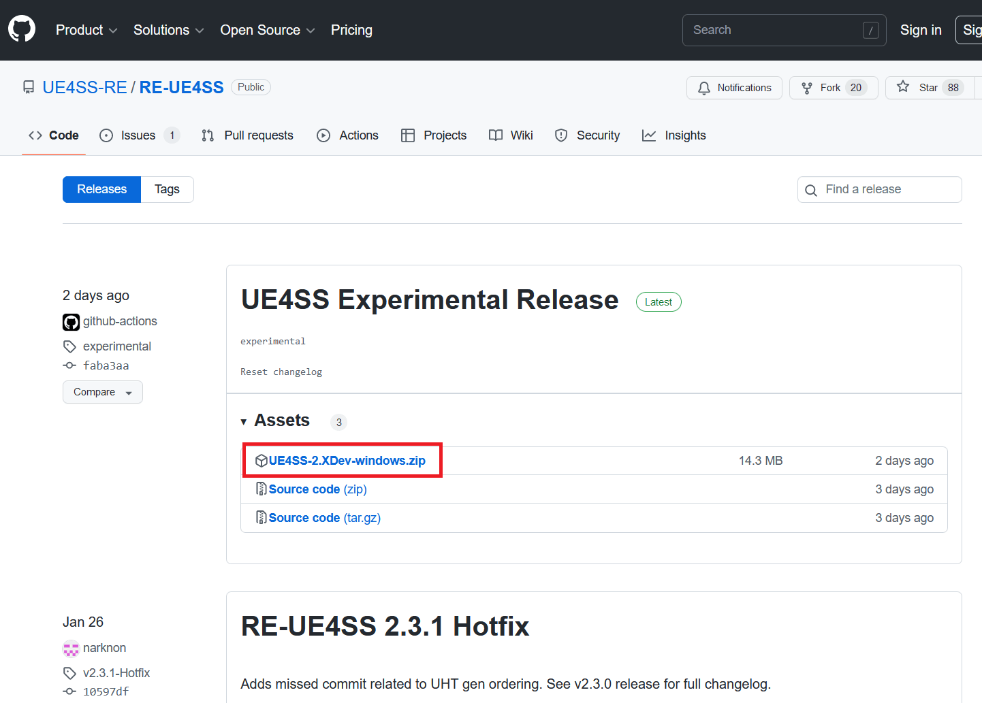Click the repository book icon

click(x=29, y=87)
